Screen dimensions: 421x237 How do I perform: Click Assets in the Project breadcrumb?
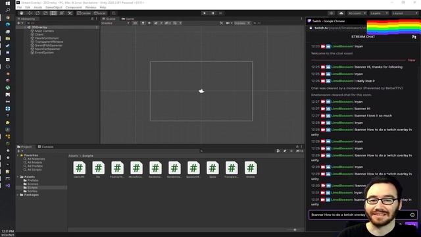point(73,155)
